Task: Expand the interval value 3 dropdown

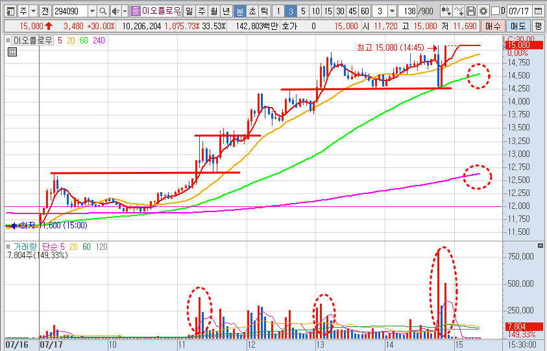Action: (392, 12)
